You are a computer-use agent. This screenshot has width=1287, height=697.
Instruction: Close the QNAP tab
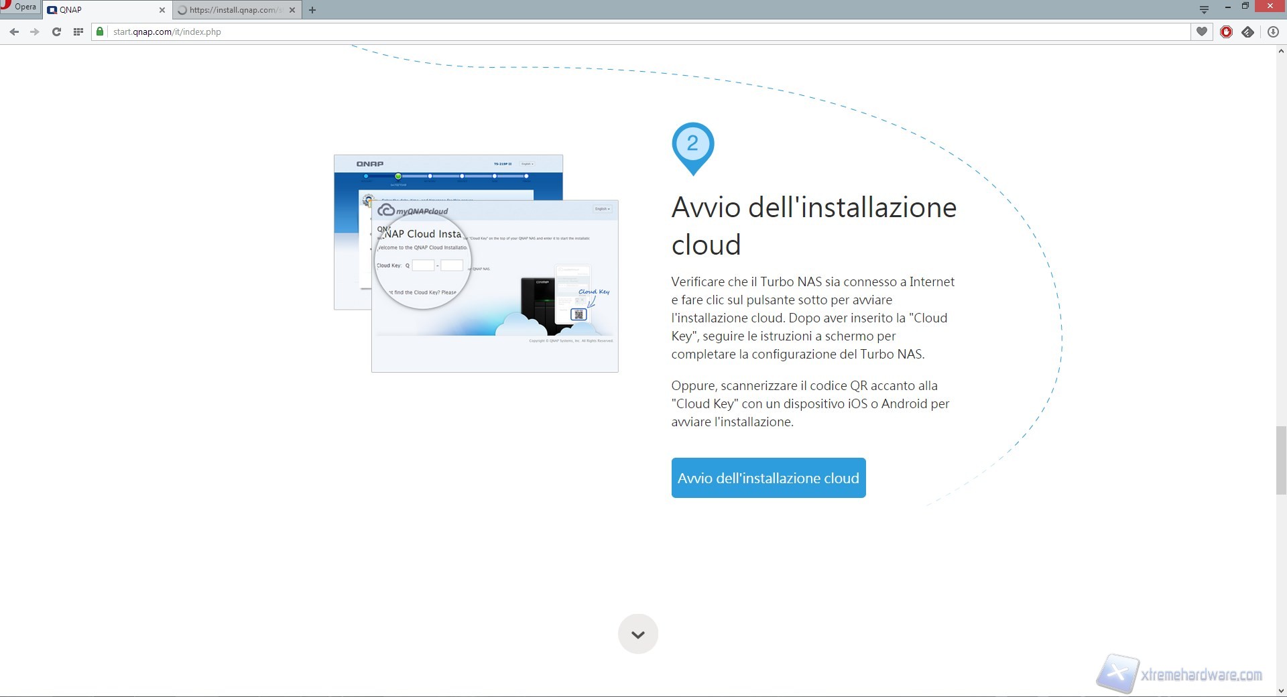click(162, 10)
